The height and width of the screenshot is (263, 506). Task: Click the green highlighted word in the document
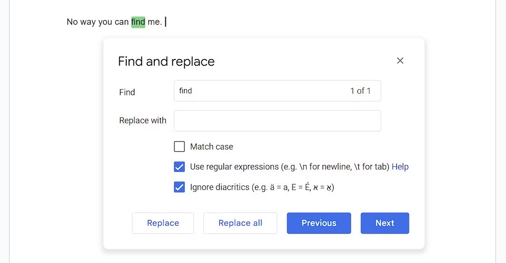pos(138,22)
